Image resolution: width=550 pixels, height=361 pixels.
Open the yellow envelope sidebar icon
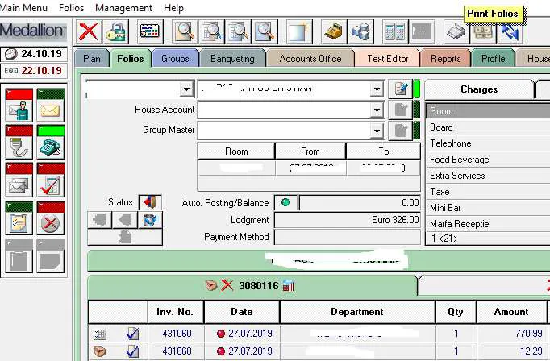(51, 106)
